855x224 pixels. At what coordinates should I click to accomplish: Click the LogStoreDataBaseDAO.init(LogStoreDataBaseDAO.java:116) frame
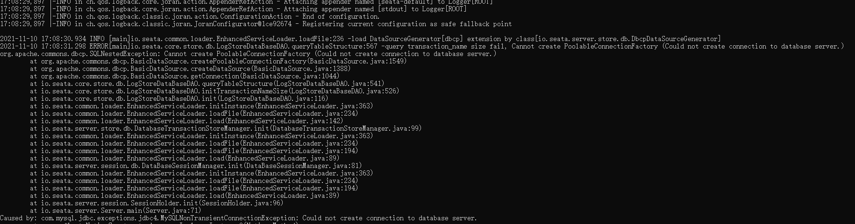pos(179,98)
